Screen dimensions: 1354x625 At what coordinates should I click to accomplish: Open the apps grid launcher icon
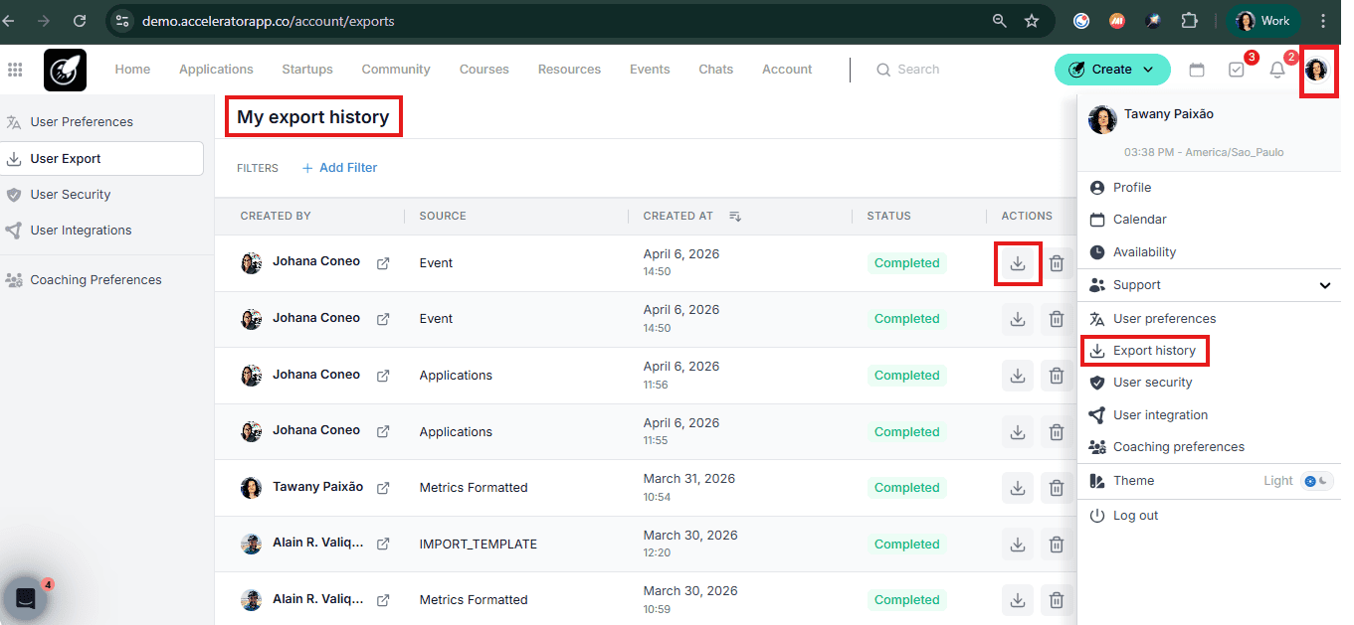15,70
